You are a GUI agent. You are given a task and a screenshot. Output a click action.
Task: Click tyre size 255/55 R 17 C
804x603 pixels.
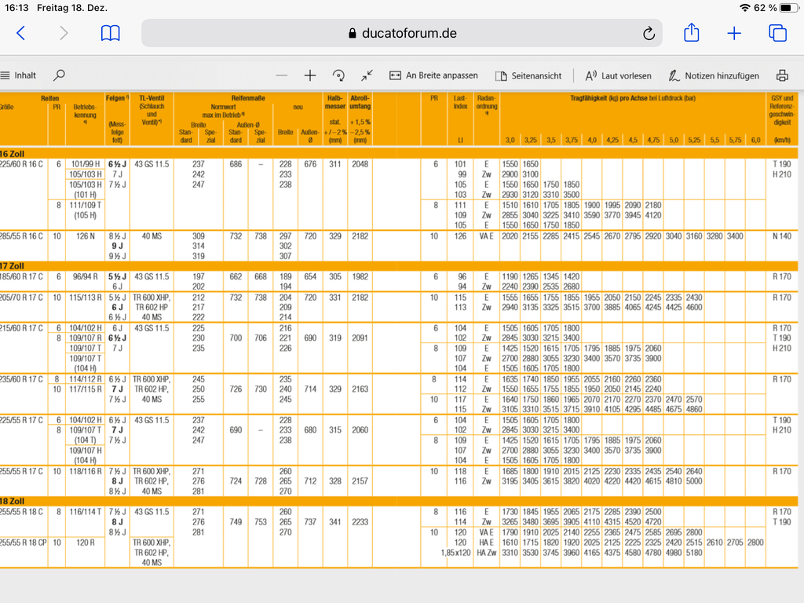click(x=21, y=471)
